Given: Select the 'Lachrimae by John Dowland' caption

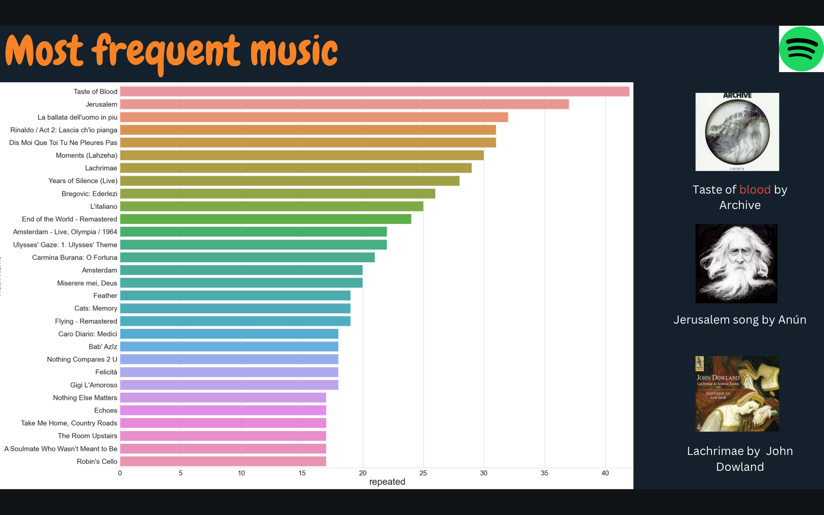Looking at the screenshot, I should click(740, 459).
